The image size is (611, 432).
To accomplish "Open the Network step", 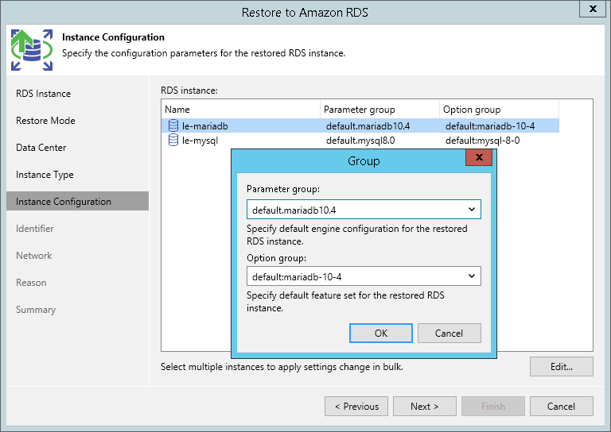I will click(34, 256).
